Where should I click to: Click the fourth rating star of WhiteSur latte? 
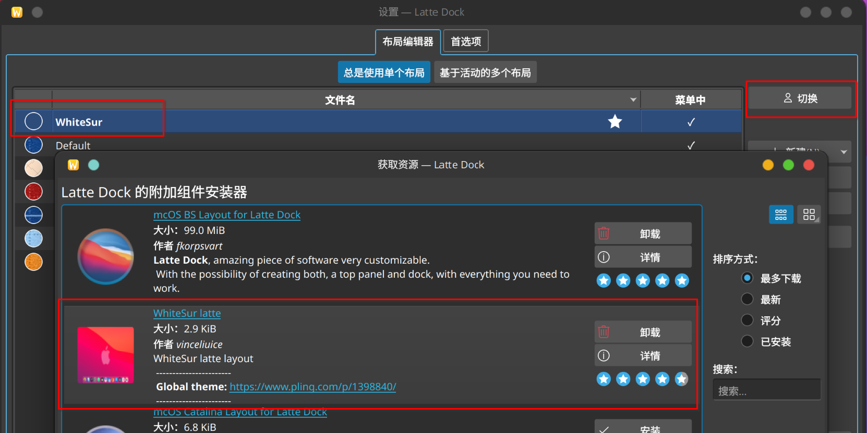[x=662, y=379]
